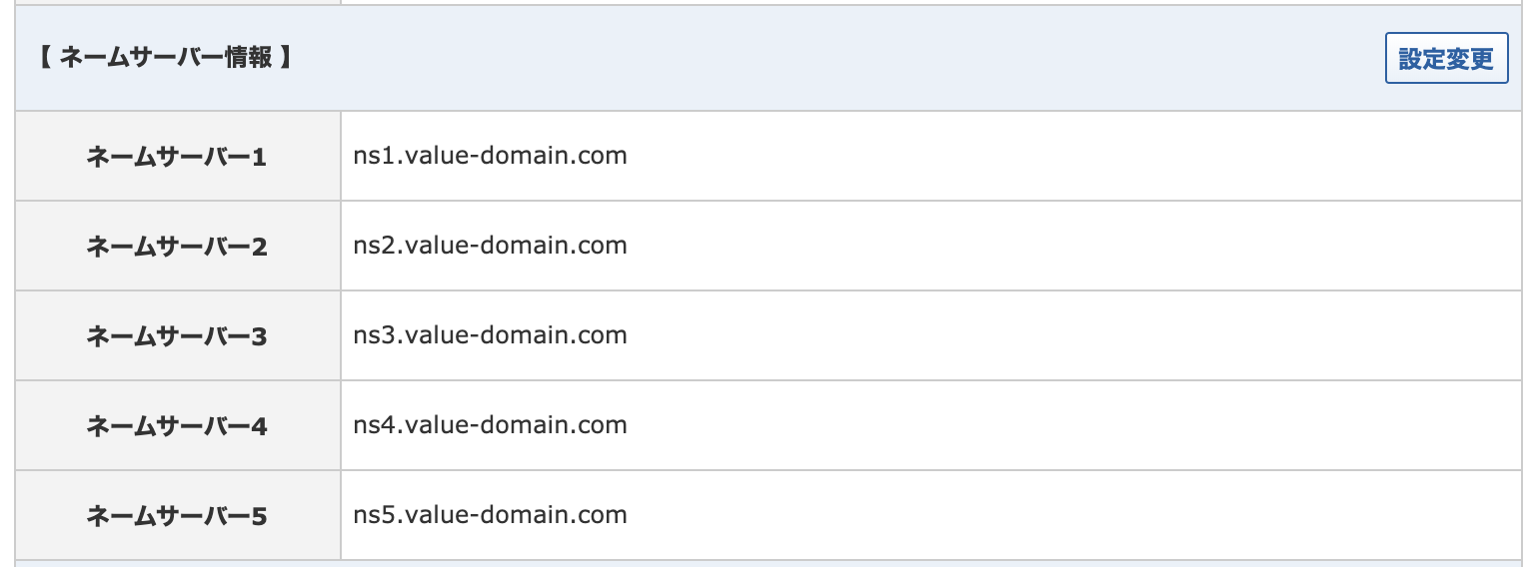Click the gray cell above the ネームサーバー情報 header

pos(177,2)
